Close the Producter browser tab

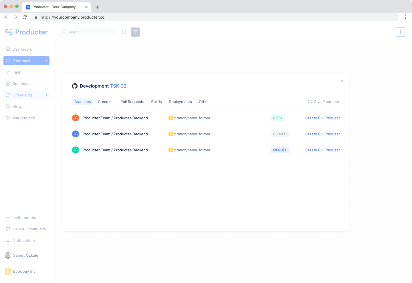click(86, 7)
